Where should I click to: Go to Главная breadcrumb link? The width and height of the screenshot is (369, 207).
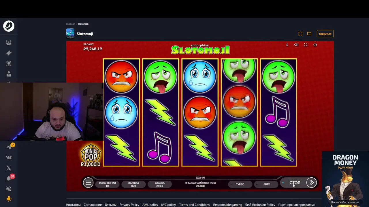(x=71, y=24)
